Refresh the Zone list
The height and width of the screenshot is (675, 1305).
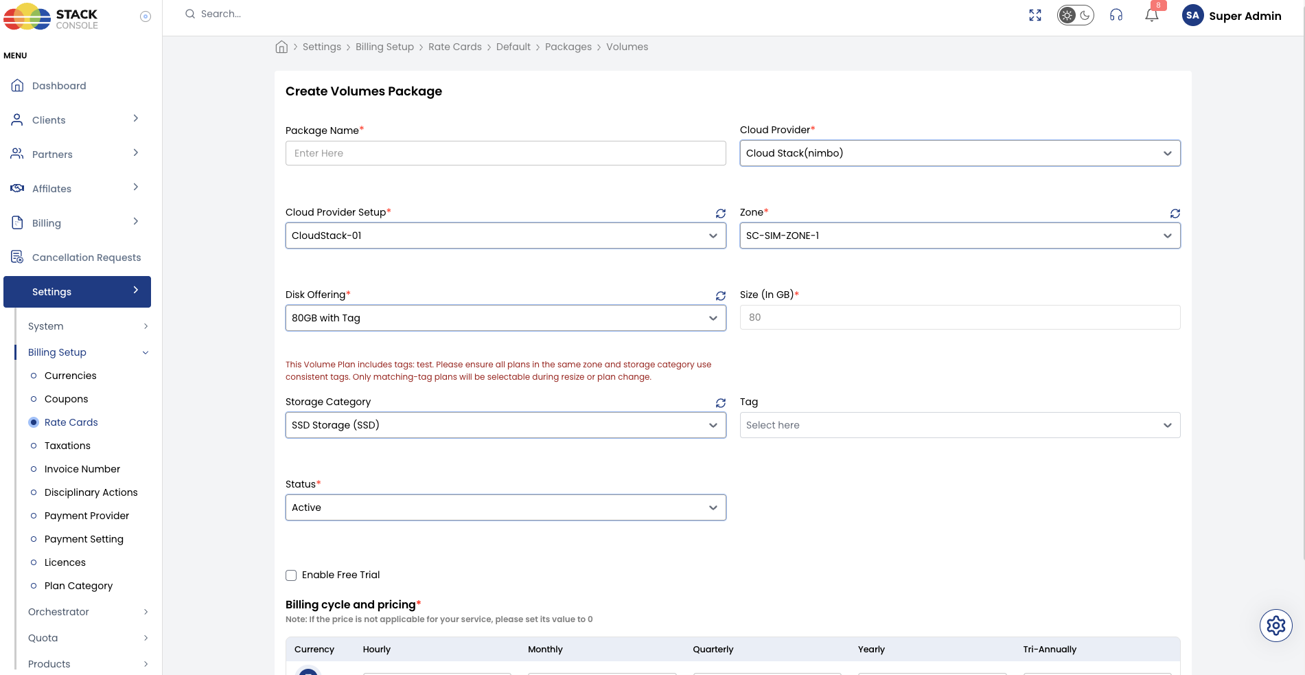click(x=1175, y=214)
